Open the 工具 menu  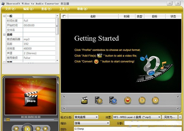(x=64, y=9)
